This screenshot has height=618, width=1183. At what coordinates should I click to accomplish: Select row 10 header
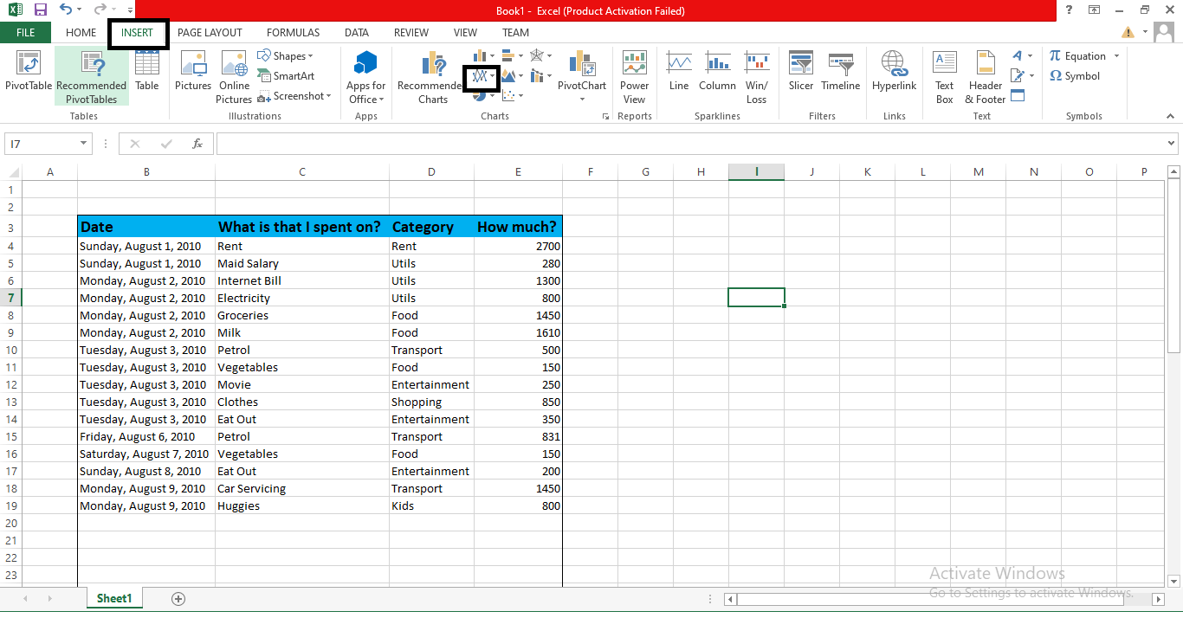(11, 350)
